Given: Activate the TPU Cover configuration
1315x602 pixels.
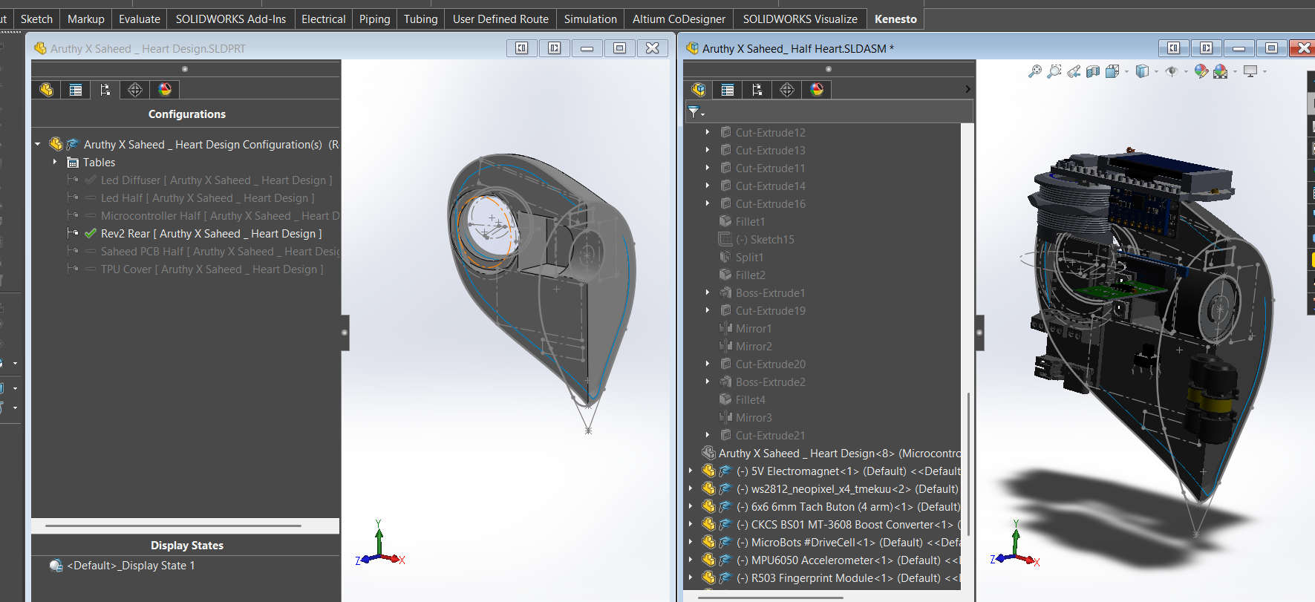Looking at the screenshot, I should coord(212,269).
